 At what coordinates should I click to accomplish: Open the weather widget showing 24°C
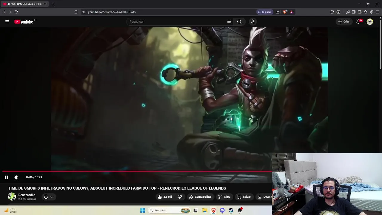tap(10, 210)
